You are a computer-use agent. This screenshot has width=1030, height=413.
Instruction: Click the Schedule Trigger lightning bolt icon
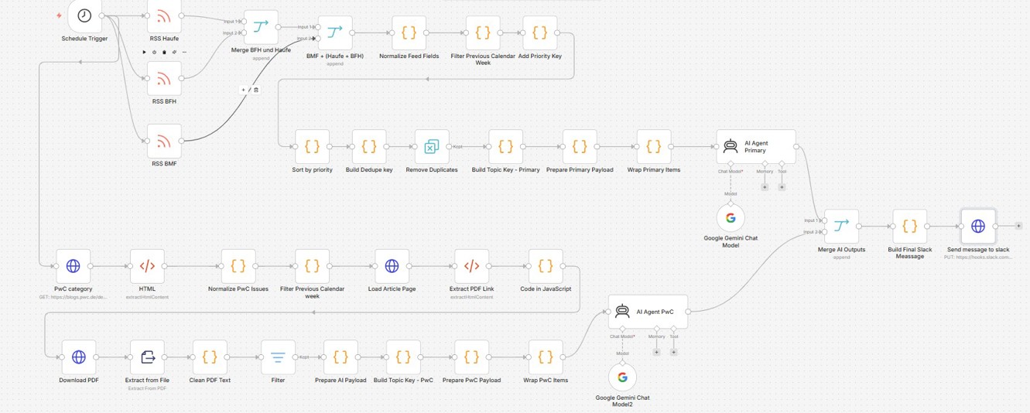[x=59, y=15]
